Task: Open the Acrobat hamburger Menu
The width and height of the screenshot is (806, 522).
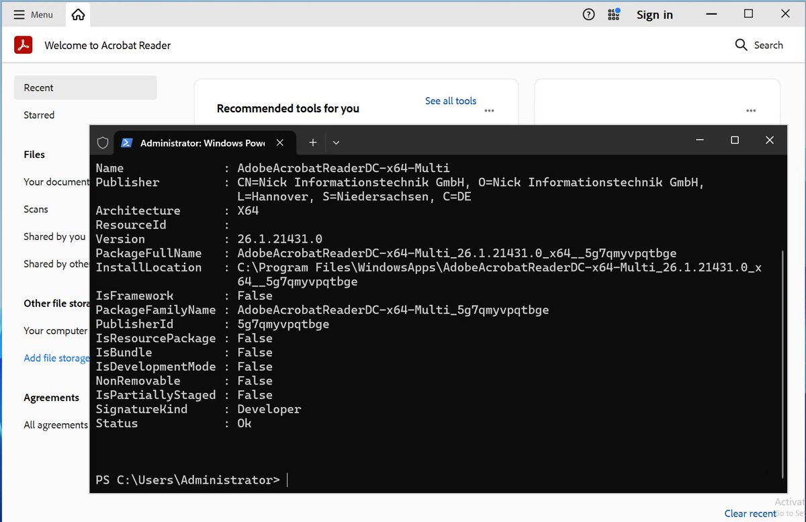Action: tap(33, 15)
